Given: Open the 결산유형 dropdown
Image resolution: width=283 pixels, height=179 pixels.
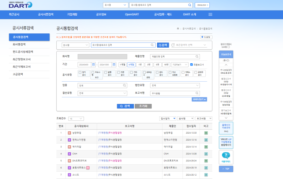Looking at the screenshot, I should click(x=103, y=93).
